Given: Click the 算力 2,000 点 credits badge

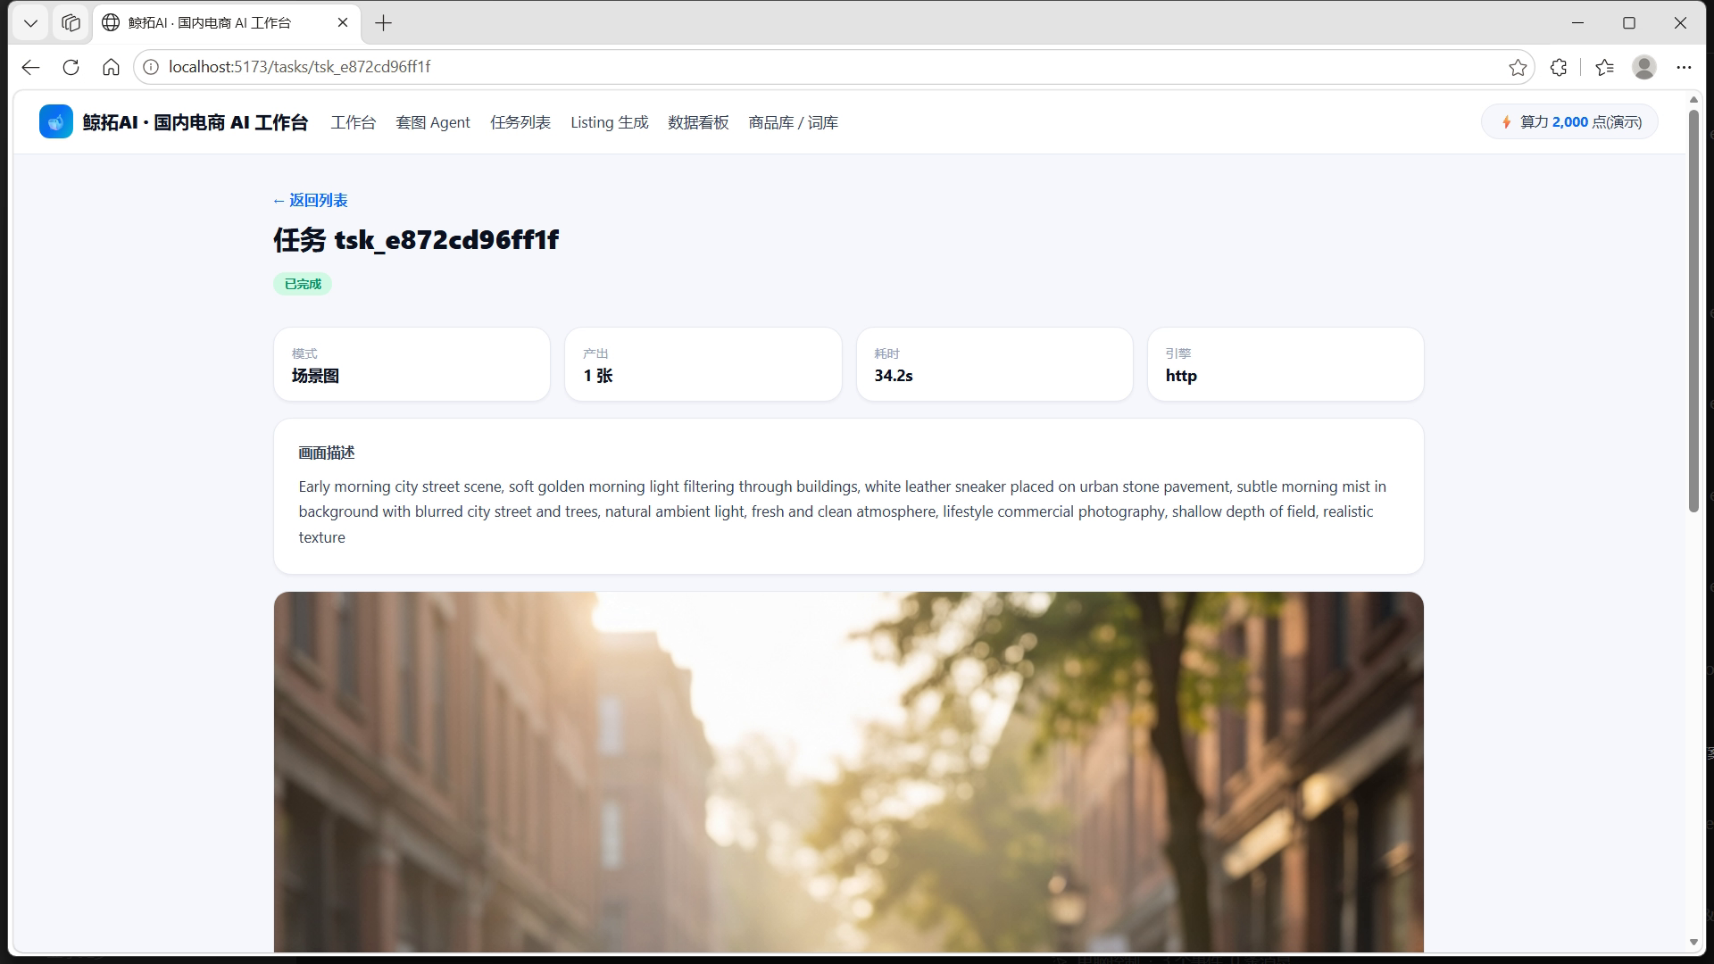Looking at the screenshot, I should pos(1569,122).
